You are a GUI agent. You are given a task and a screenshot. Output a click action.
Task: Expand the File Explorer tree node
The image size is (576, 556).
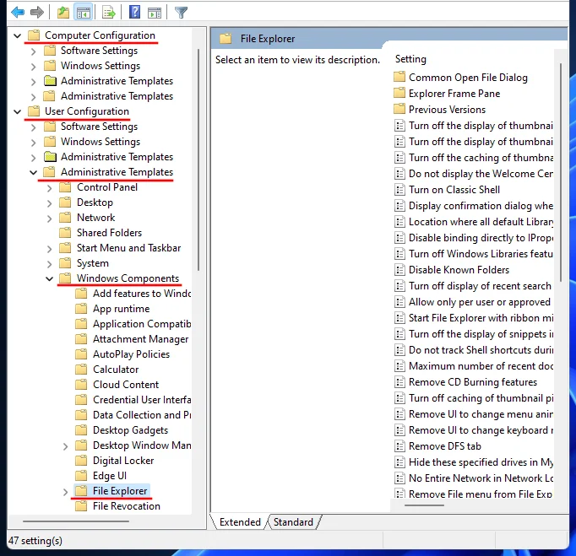[x=66, y=491]
